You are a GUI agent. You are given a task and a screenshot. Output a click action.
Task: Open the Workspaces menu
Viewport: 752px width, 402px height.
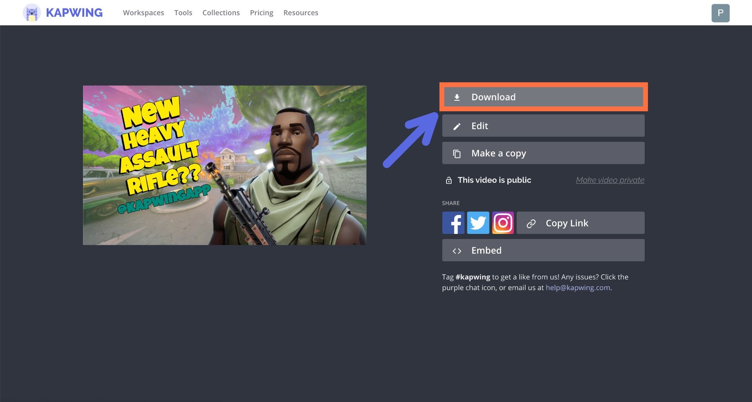pyautogui.click(x=143, y=13)
